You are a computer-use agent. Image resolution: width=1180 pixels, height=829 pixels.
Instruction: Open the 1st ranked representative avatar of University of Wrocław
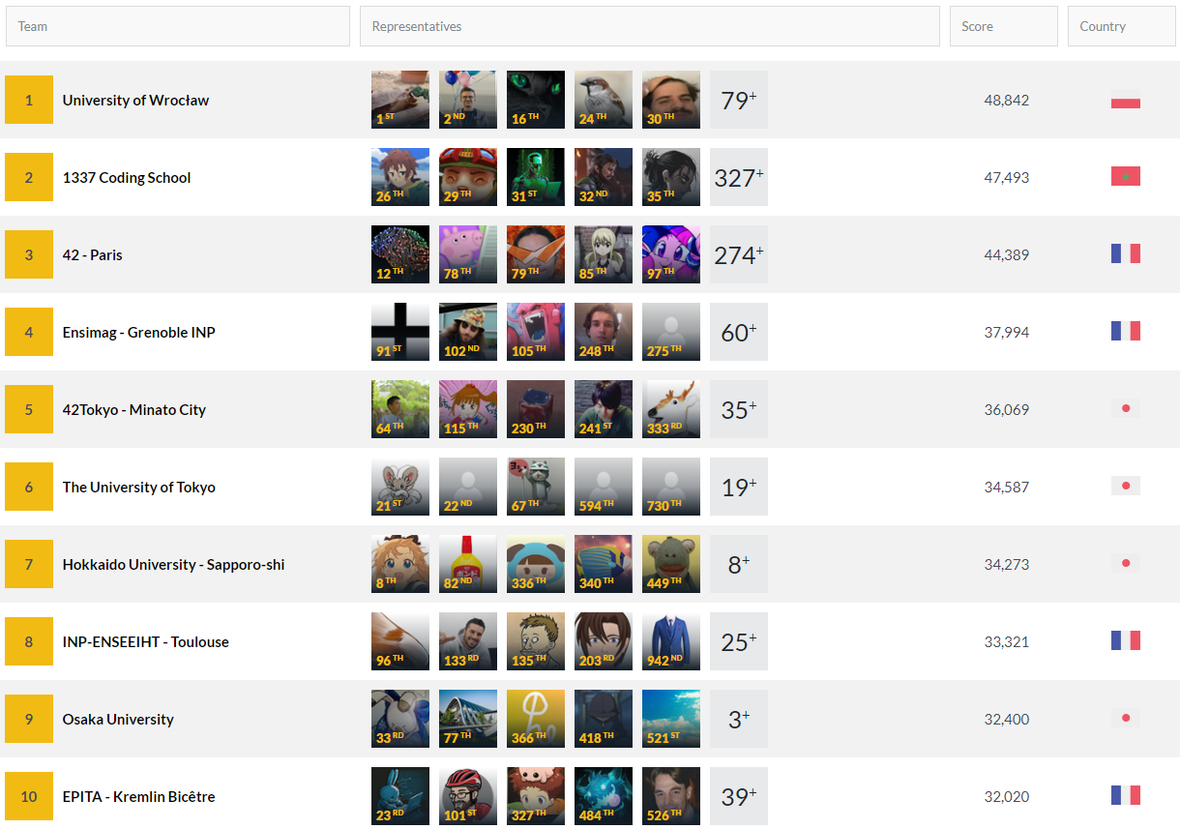[400, 100]
